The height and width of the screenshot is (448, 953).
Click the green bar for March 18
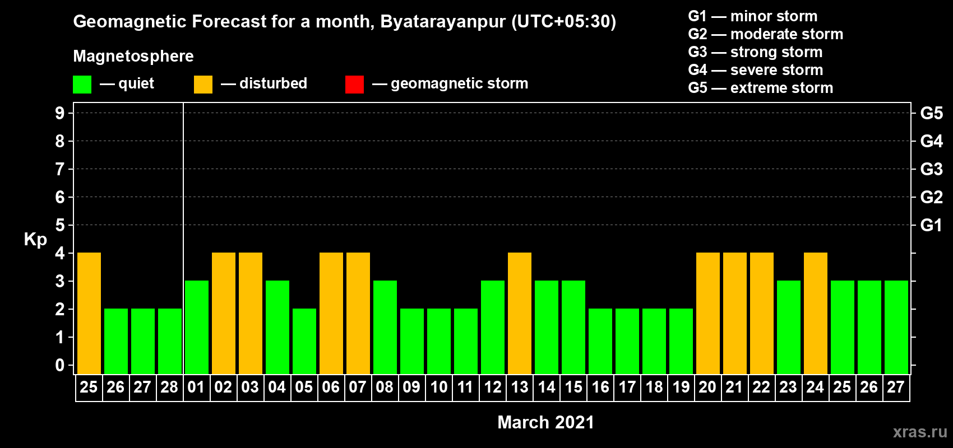(654, 342)
